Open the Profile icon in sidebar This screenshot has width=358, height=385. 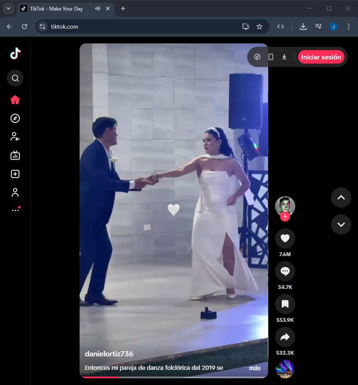click(15, 192)
